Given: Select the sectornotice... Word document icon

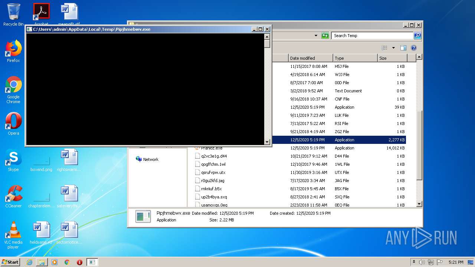Looking at the screenshot, I should [x=69, y=233].
